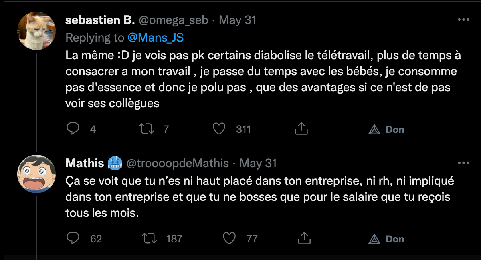
Task: Open sebastien B.'s profile name
Action: coord(99,20)
